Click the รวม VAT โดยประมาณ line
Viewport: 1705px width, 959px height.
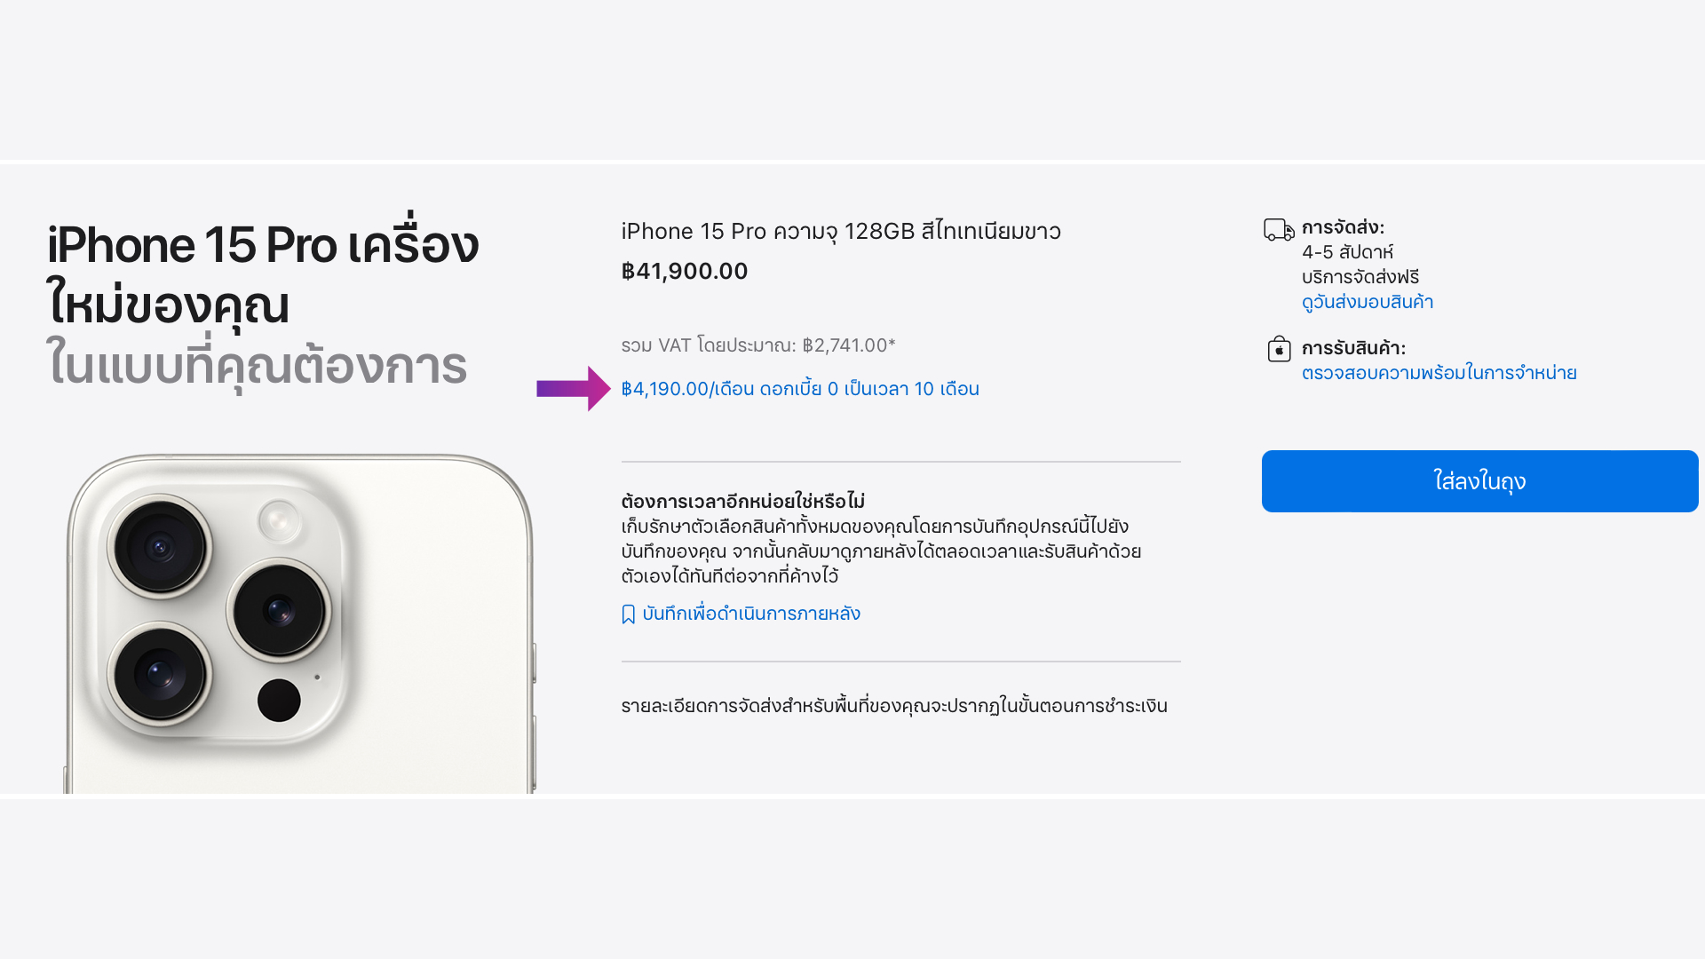(758, 345)
